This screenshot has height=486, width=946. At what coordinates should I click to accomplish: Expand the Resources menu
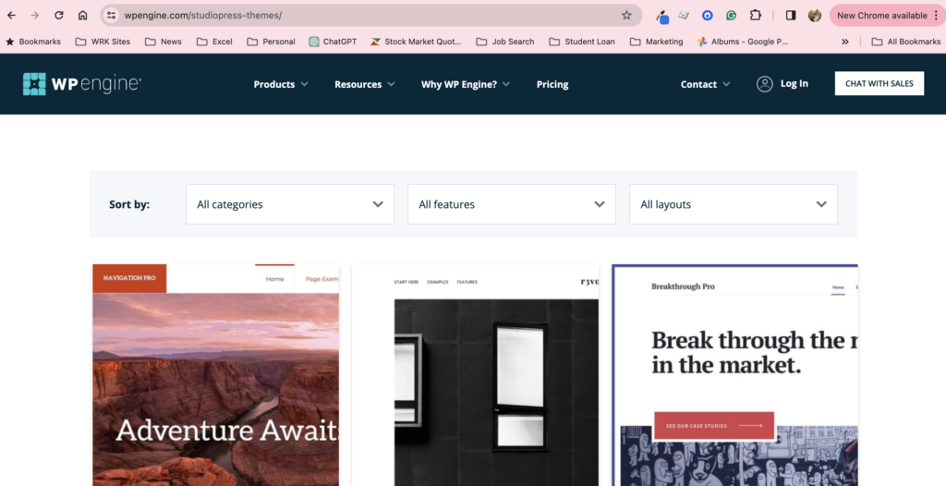tap(364, 84)
